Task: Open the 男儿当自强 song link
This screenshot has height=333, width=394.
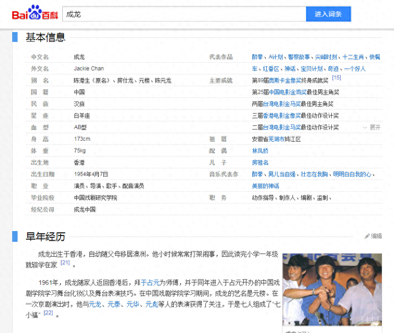Action: [x=282, y=174]
